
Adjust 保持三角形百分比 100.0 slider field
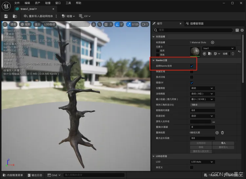point(202,105)
